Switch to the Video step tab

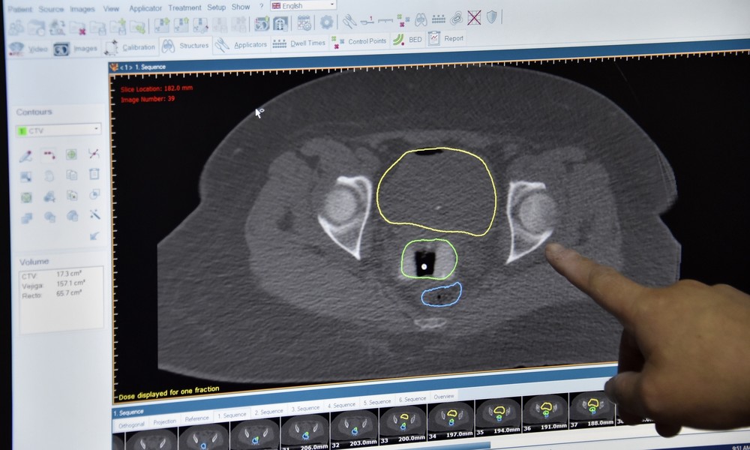click(x=28, y=49)
